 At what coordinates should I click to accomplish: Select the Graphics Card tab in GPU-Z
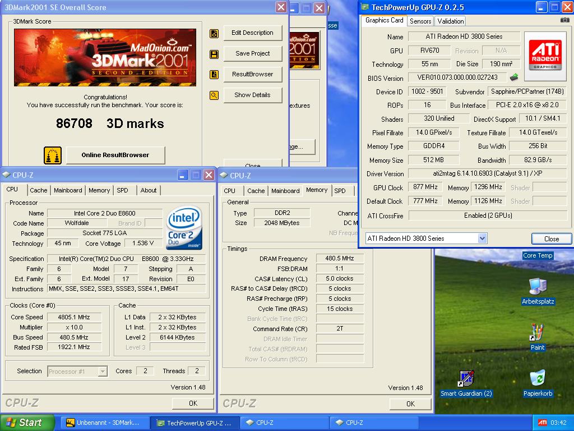click(384, 20)
